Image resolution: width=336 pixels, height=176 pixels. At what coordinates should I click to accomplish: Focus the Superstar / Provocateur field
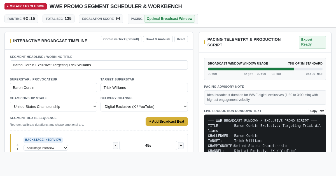pyautogui.click(x=53, y=87)
